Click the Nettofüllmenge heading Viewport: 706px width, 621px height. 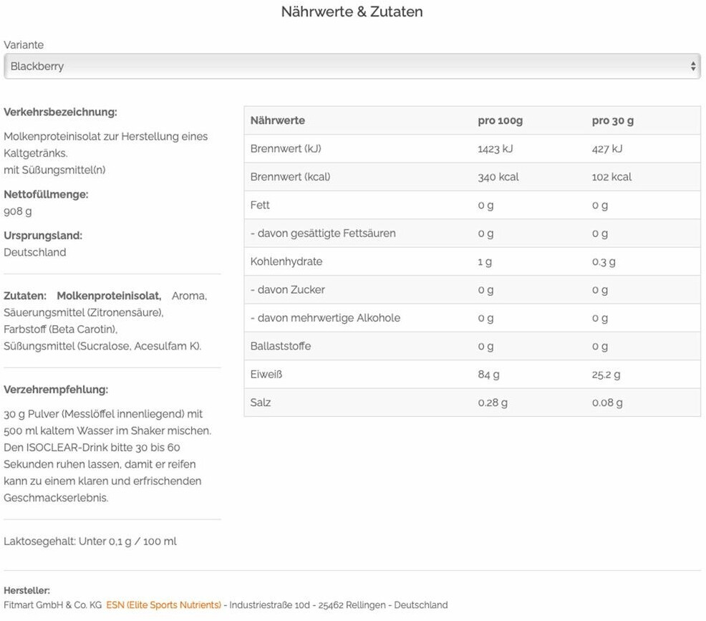pos(46,194)
